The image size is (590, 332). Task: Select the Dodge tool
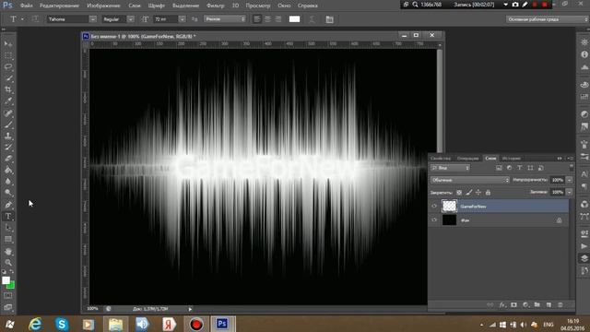tap(8, 193)
